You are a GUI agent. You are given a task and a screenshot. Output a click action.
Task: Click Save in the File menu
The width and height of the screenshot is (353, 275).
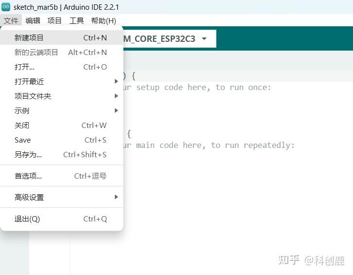coord(22,140)
